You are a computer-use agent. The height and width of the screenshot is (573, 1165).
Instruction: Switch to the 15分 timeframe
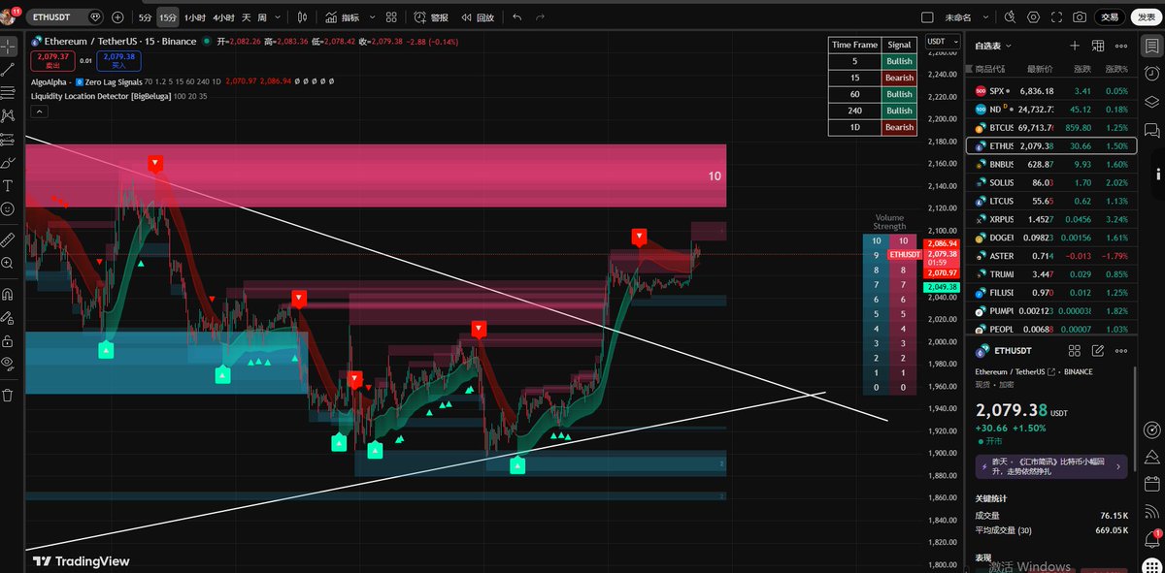(169, 17)
